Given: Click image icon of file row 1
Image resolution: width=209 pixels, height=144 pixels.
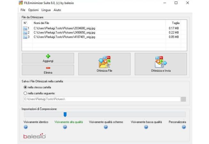Looking at the screenshot, I should click(25, 28).
